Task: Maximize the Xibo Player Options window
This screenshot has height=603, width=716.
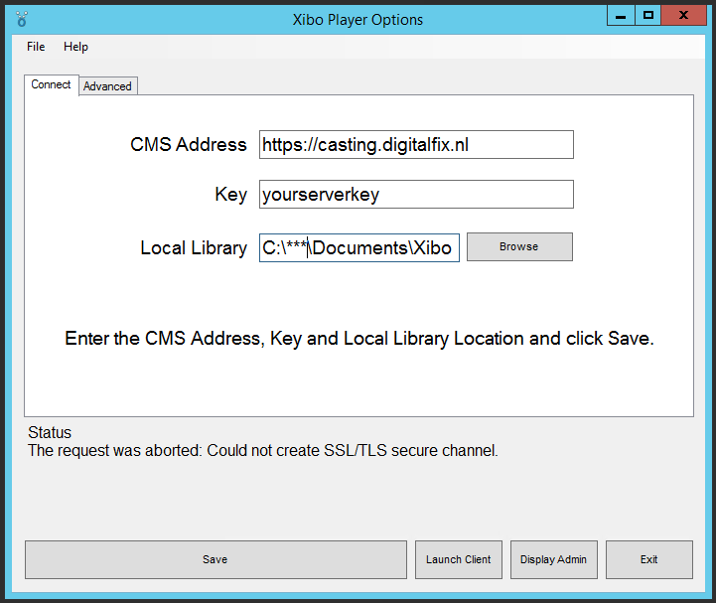Action: click(x=647, y=16)
